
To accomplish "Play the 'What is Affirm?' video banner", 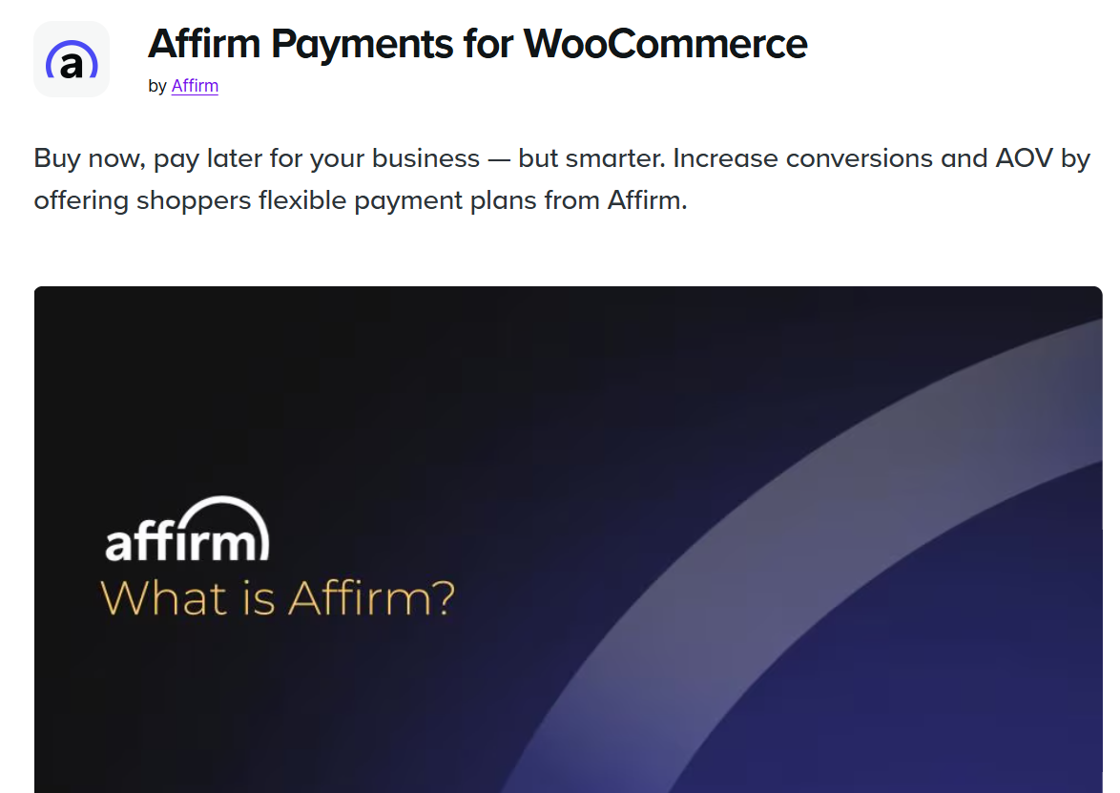I will click(x=568, y=539).
